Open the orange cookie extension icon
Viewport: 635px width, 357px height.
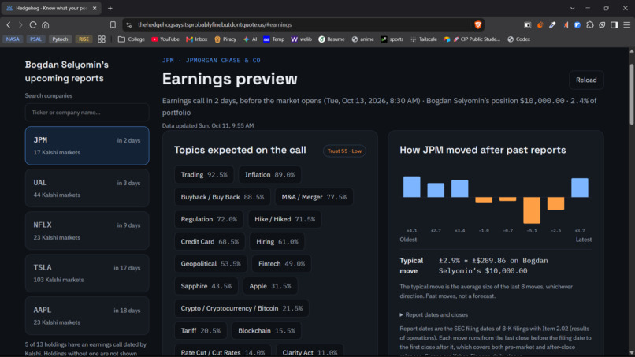(x=540, y=24)
